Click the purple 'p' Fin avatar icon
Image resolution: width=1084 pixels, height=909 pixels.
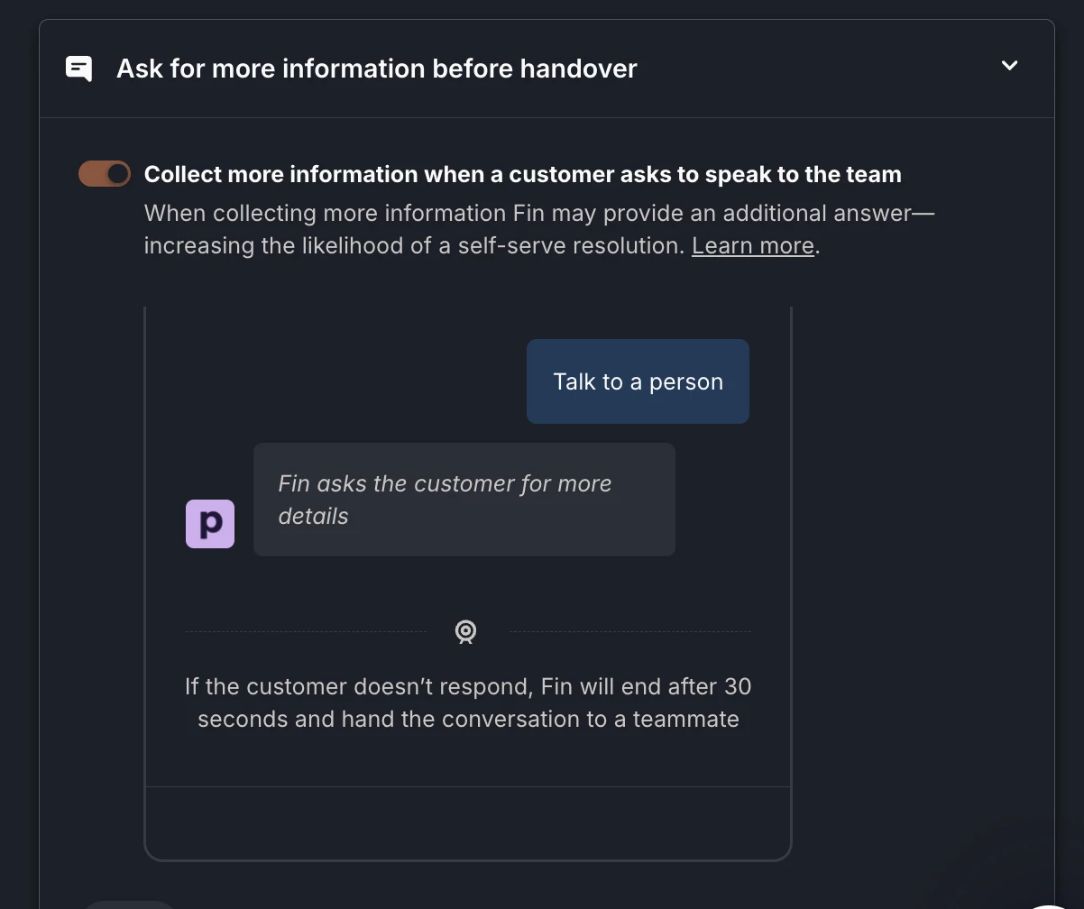tap(210, 524)
